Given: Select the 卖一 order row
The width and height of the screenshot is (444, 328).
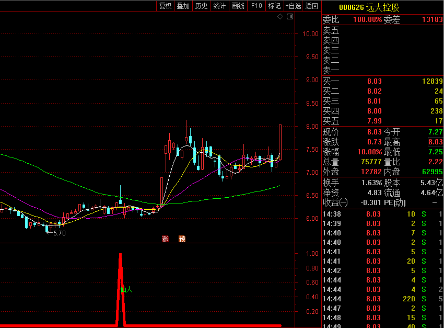Looking at the screenshot, I should point(383,70).
